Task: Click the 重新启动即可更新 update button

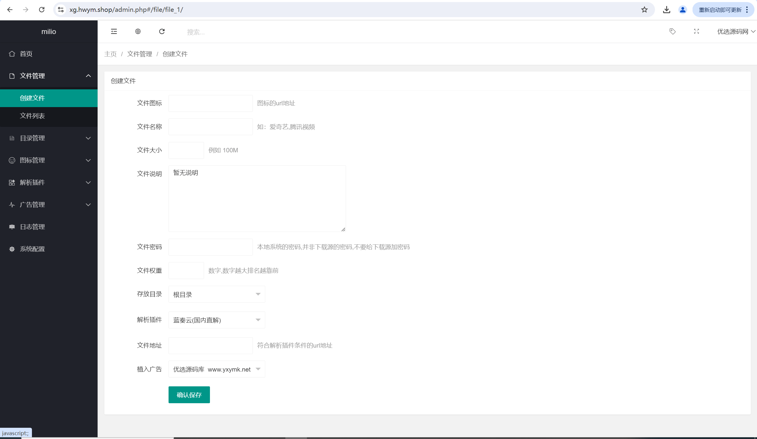Action: tap(720, 10)
